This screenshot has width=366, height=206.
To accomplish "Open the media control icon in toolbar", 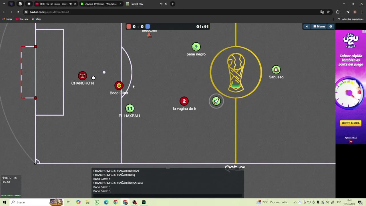I will pyautogui.click(x=348, y=12).
